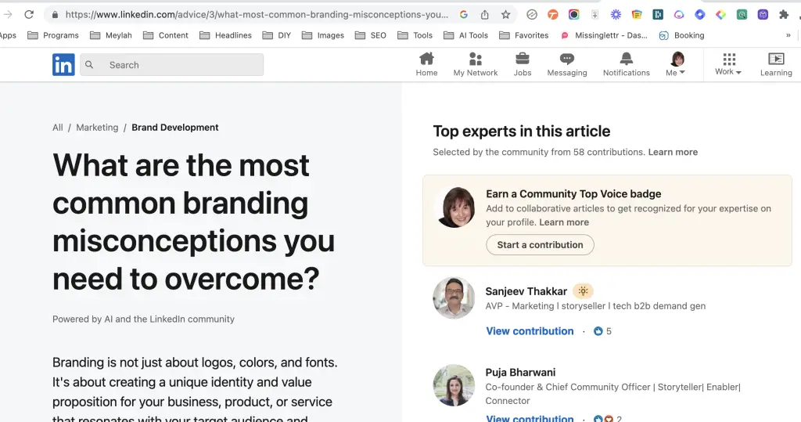The width and height of the screenshot is (801, 422).
Task: Open the Home feed icon
Action: pyautogui.click(x=426, y=64)
